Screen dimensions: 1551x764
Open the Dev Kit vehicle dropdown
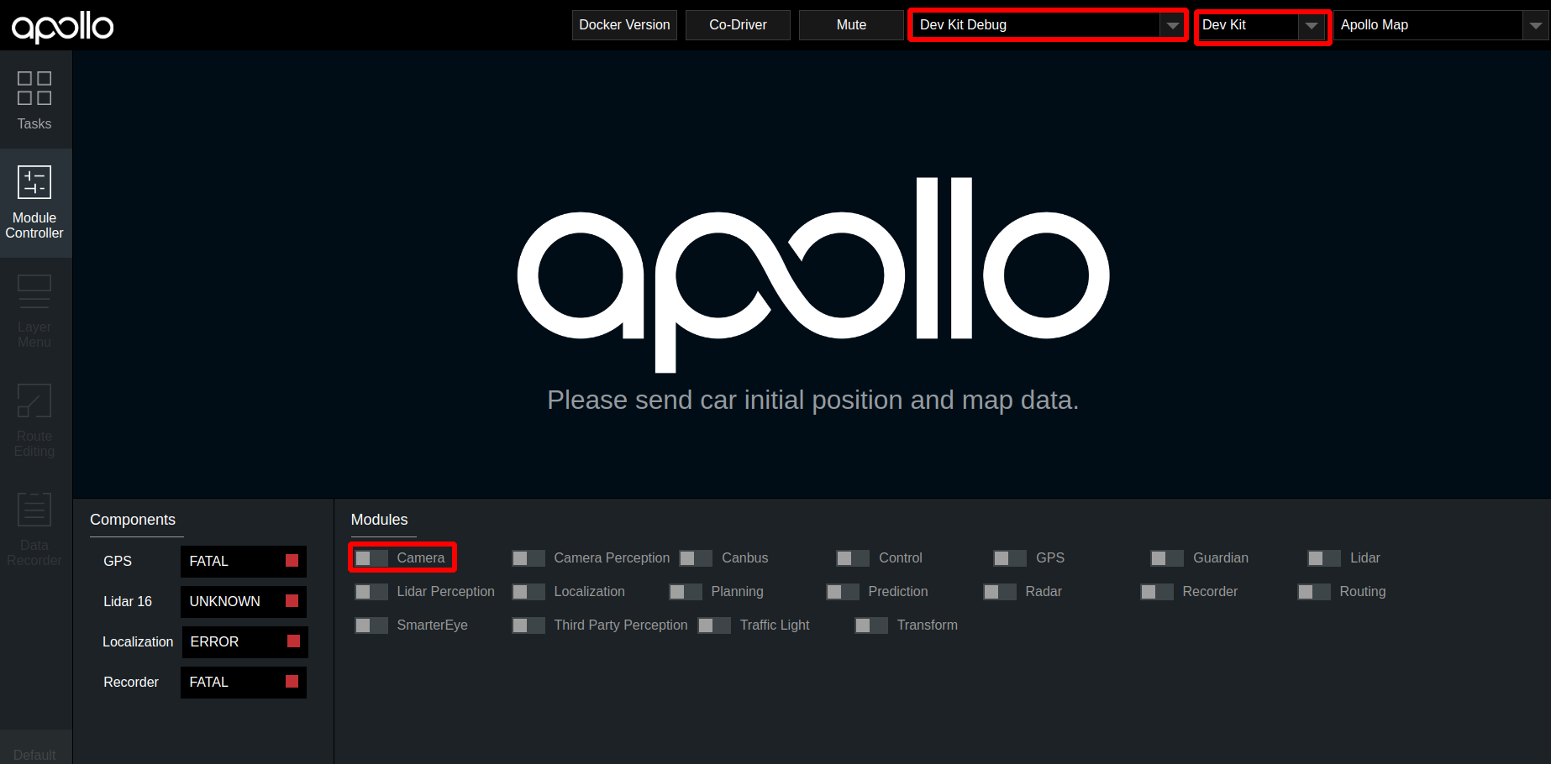click(x=1262, y=25)
